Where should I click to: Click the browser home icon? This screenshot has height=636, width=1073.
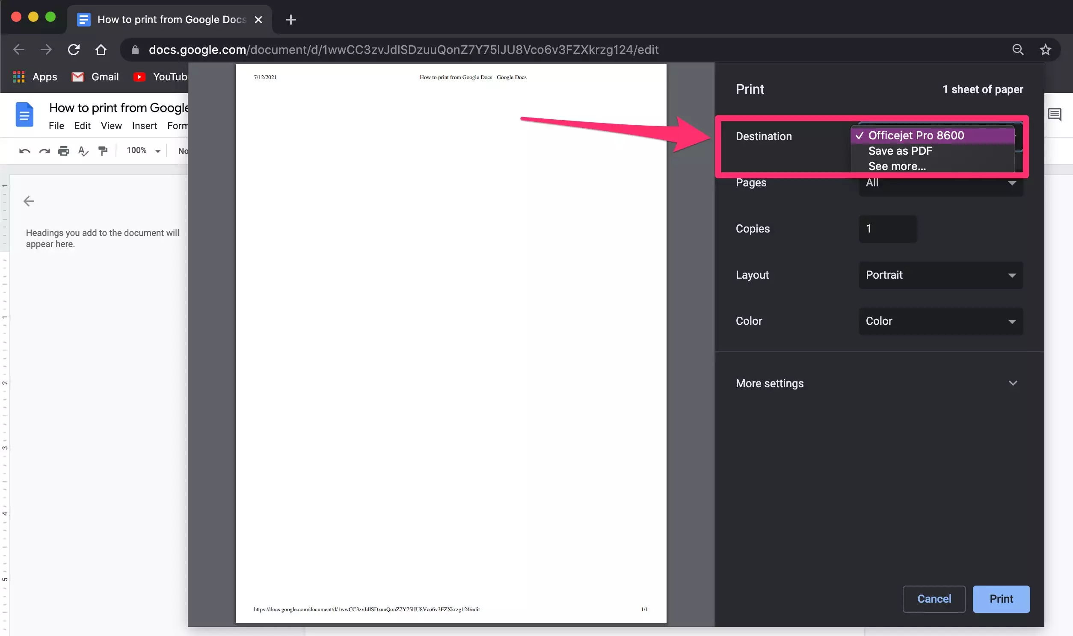pyautogui.click(x=101, y=50)
